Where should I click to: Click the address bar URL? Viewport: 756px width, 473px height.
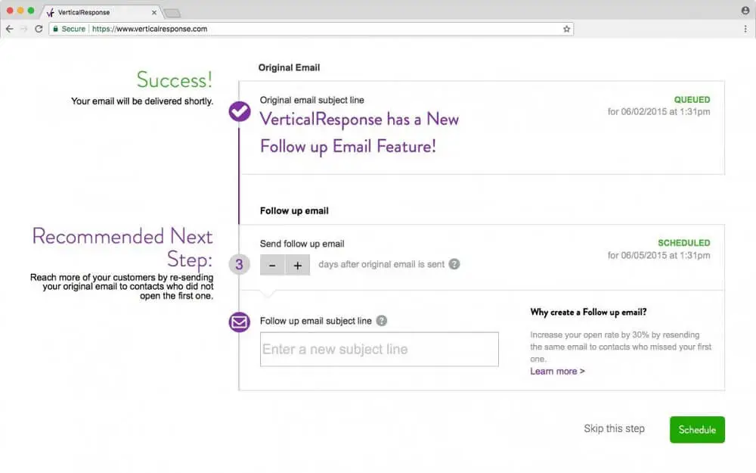150,29
